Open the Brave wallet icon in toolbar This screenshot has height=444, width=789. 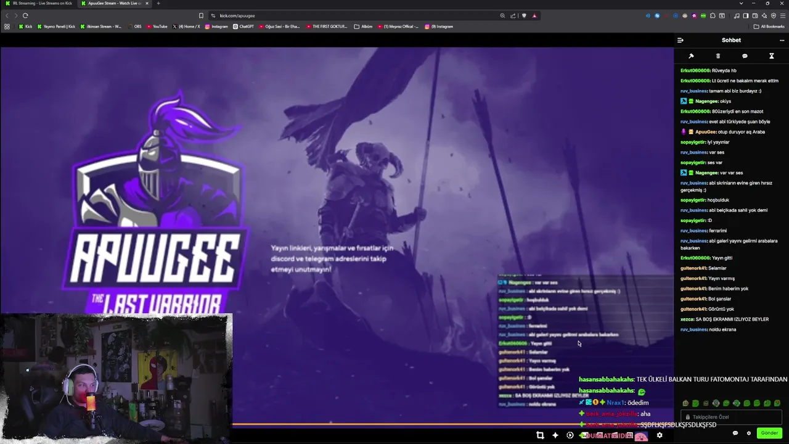pos(754,15)
